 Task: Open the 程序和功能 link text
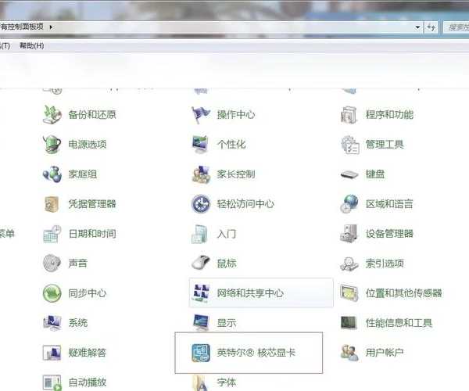pos(389,115)
